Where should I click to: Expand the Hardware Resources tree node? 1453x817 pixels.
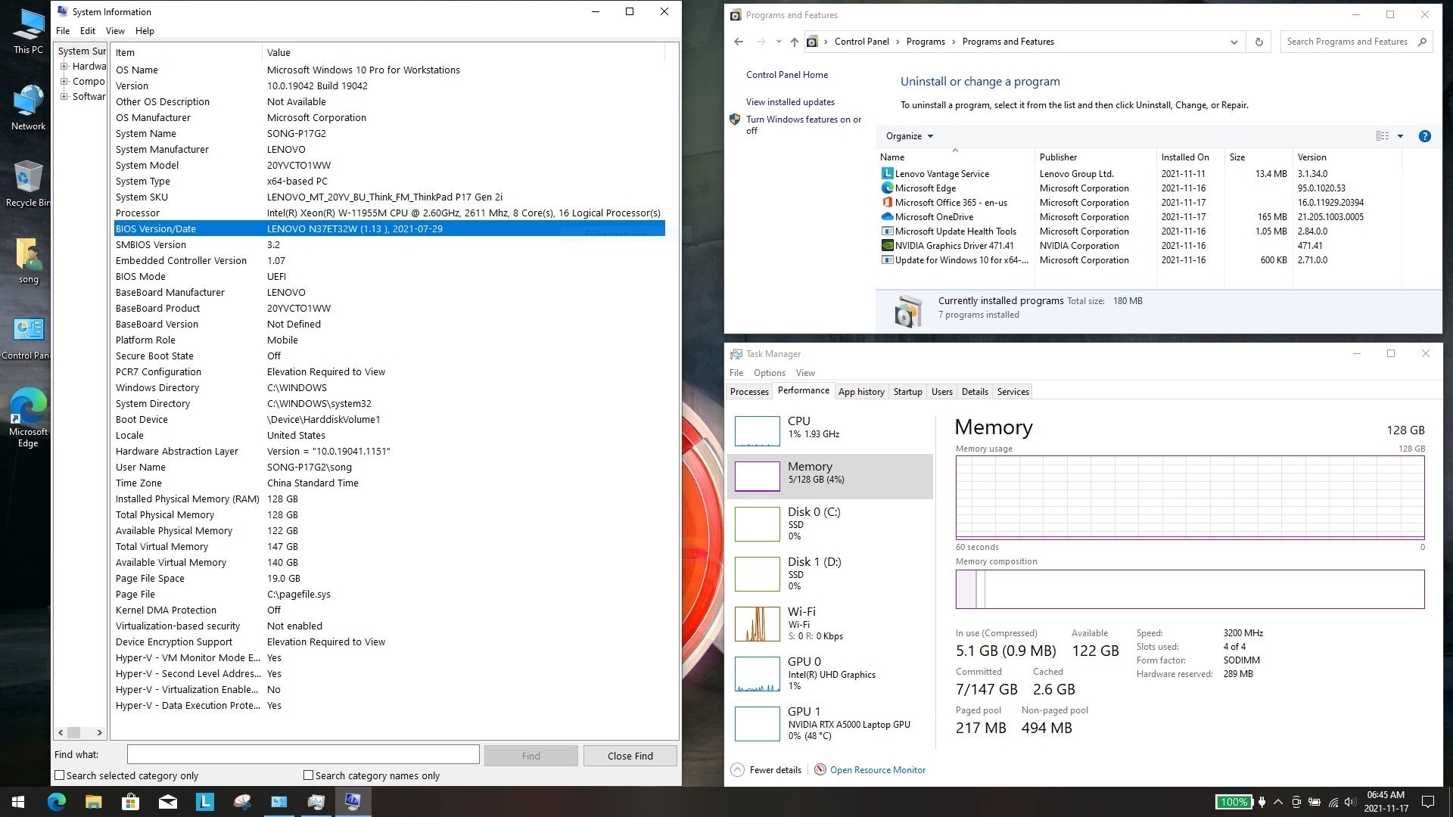click(64, 67)
